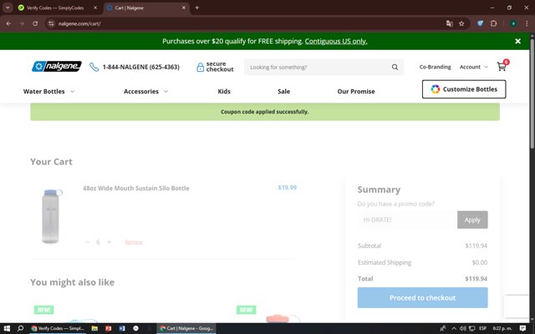535x334 pixels.
Task: Open a new browser tab
Action: (x=197, y=8)
